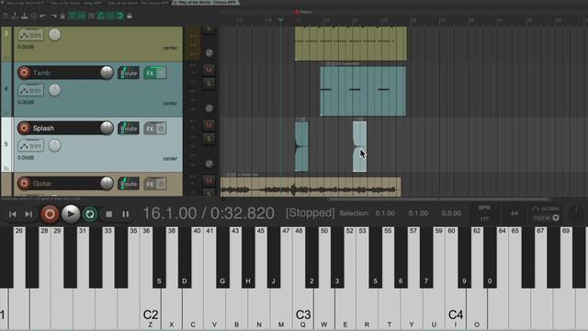Open the Route button on the Tamb track
This screenshot has height=331, width=588.
click(x=129, y=73)
